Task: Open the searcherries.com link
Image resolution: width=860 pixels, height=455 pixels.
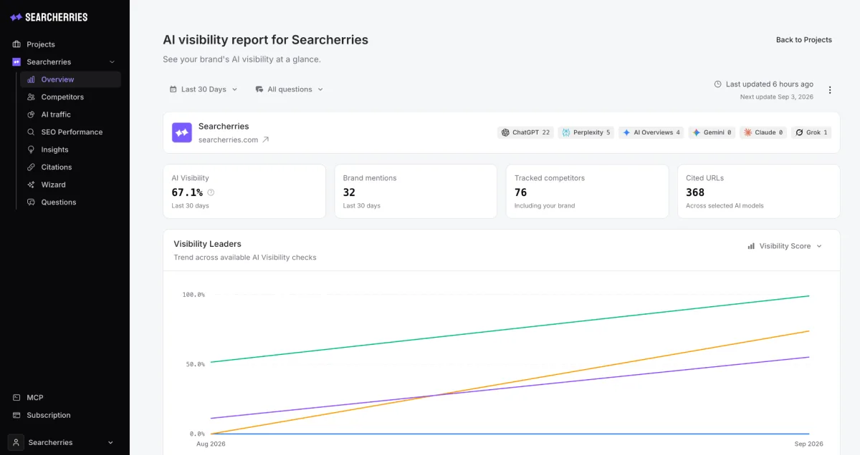Action: (228, 140)
